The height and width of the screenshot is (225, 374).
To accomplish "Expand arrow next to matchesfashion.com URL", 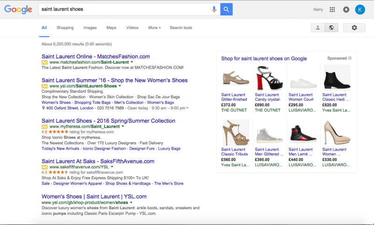I will pos(132,62).
